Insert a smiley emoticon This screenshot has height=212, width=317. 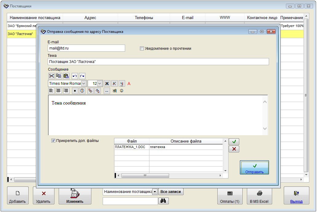(122, 91)
